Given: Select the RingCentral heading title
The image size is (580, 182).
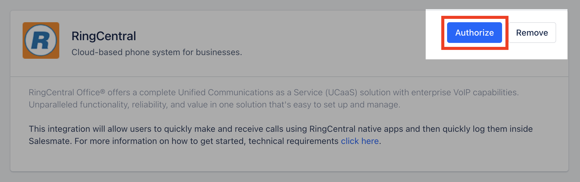Looking at the screenshot, I should click(104, 36).
